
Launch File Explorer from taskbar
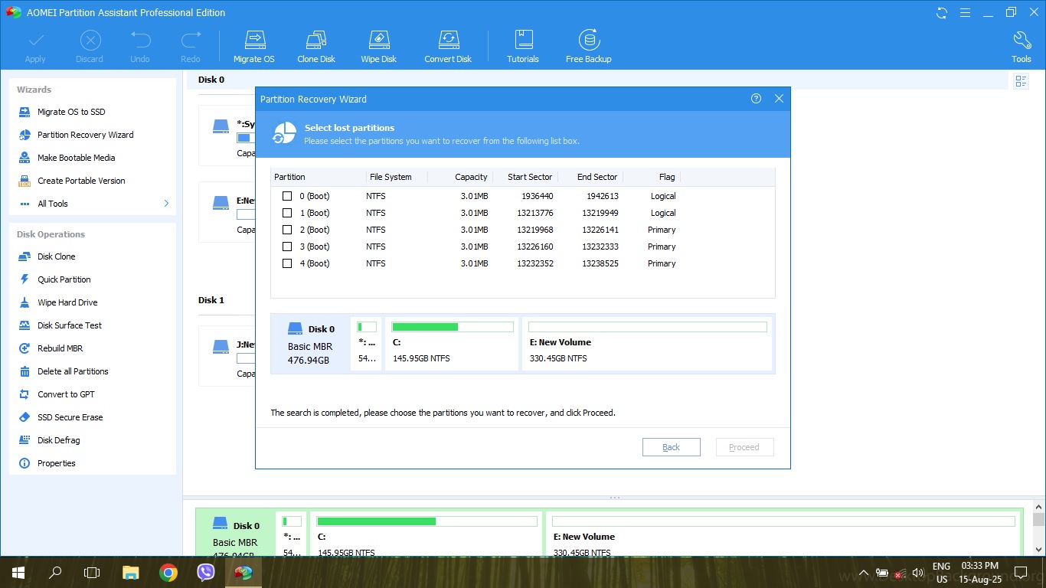tap(130, 572)
